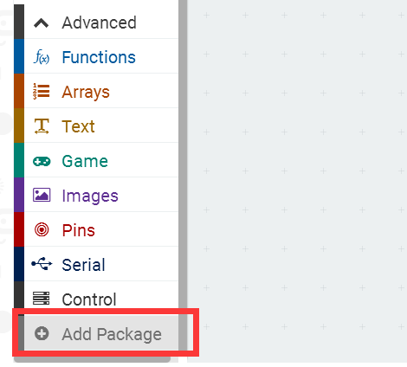This screenshot has height=367, width=407.
Task: Open the Images label category
Action: tap(90, 196)
